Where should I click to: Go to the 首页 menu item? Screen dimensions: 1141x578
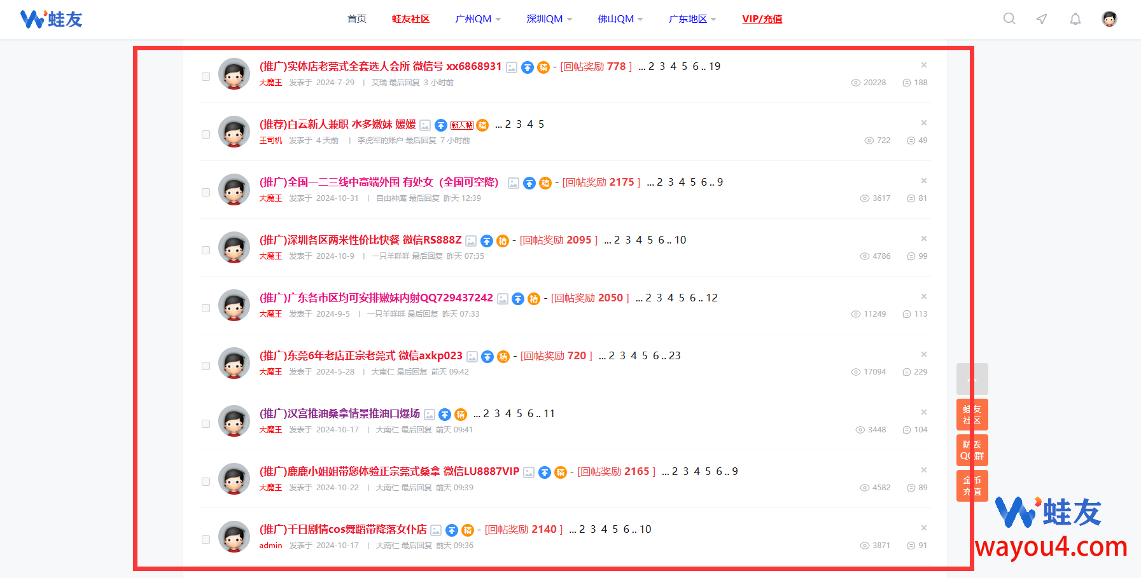pyautogui.click(x=357, y=19)
